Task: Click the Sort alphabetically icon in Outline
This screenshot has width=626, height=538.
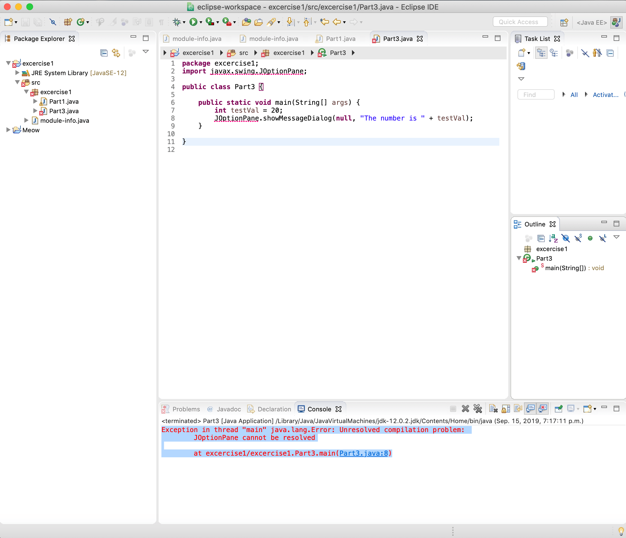Action: click(x=553, y=238)
